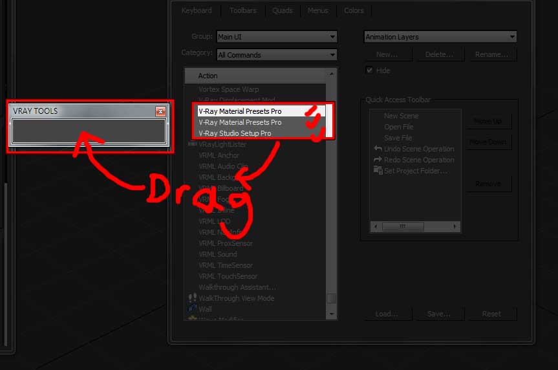Click the Set Project Folder icon
This screenshot has width=558, height=370.
coord(378,170)
